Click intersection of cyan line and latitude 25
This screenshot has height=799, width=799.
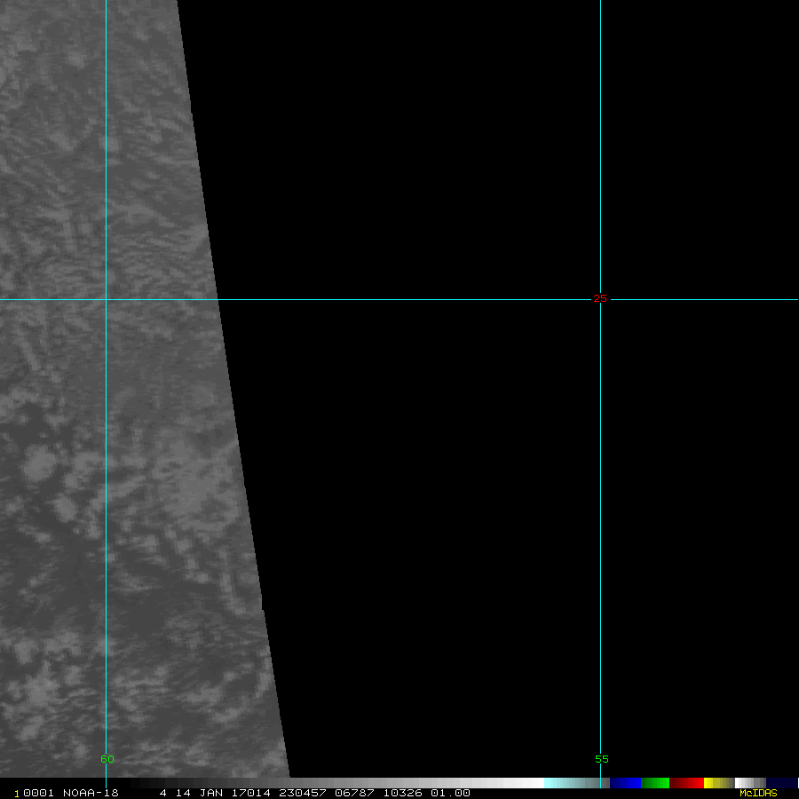(x=600, y=299)
